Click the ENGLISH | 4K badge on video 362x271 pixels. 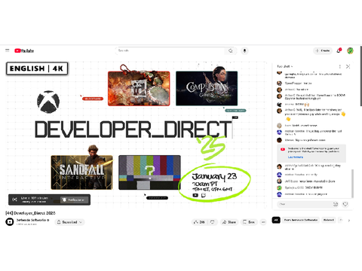coord(37,69)
